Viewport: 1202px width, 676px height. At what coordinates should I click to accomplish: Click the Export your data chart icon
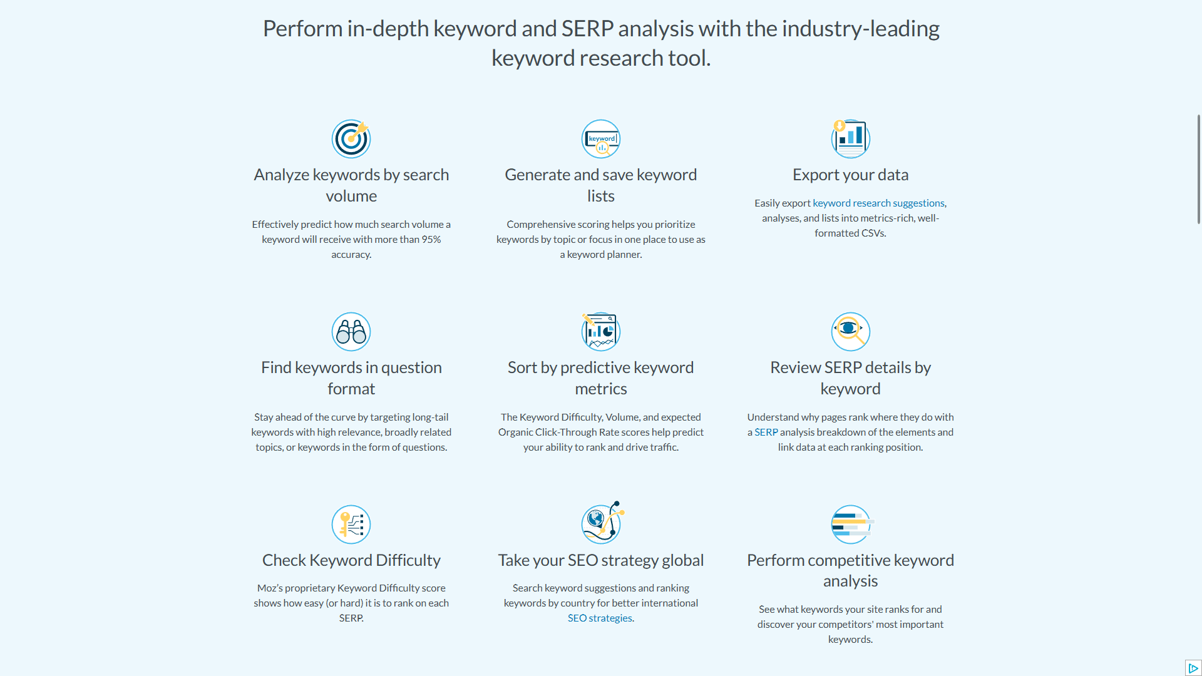851,139
